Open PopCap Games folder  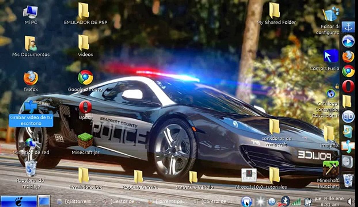[x=138, y=177]
